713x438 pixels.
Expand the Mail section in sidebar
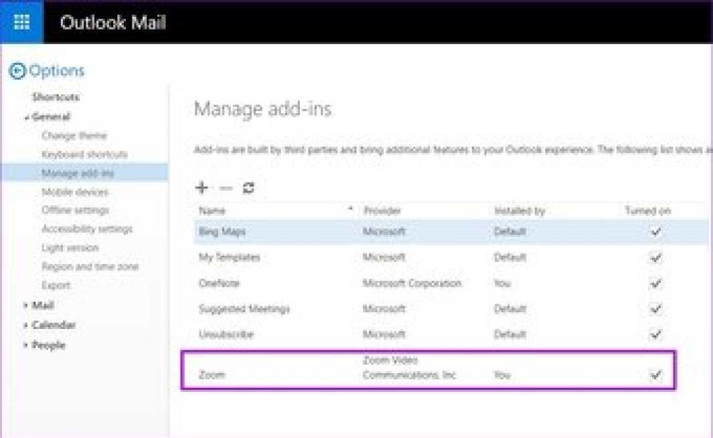42,306
